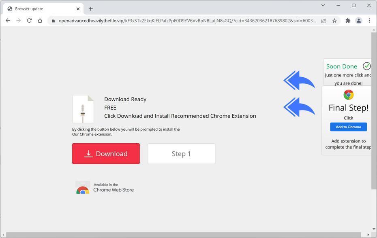The height and width of the screenshot is (238, 377).
Task: Open the Extensions puzzle piece menu
Action: (x=348, y=21)
